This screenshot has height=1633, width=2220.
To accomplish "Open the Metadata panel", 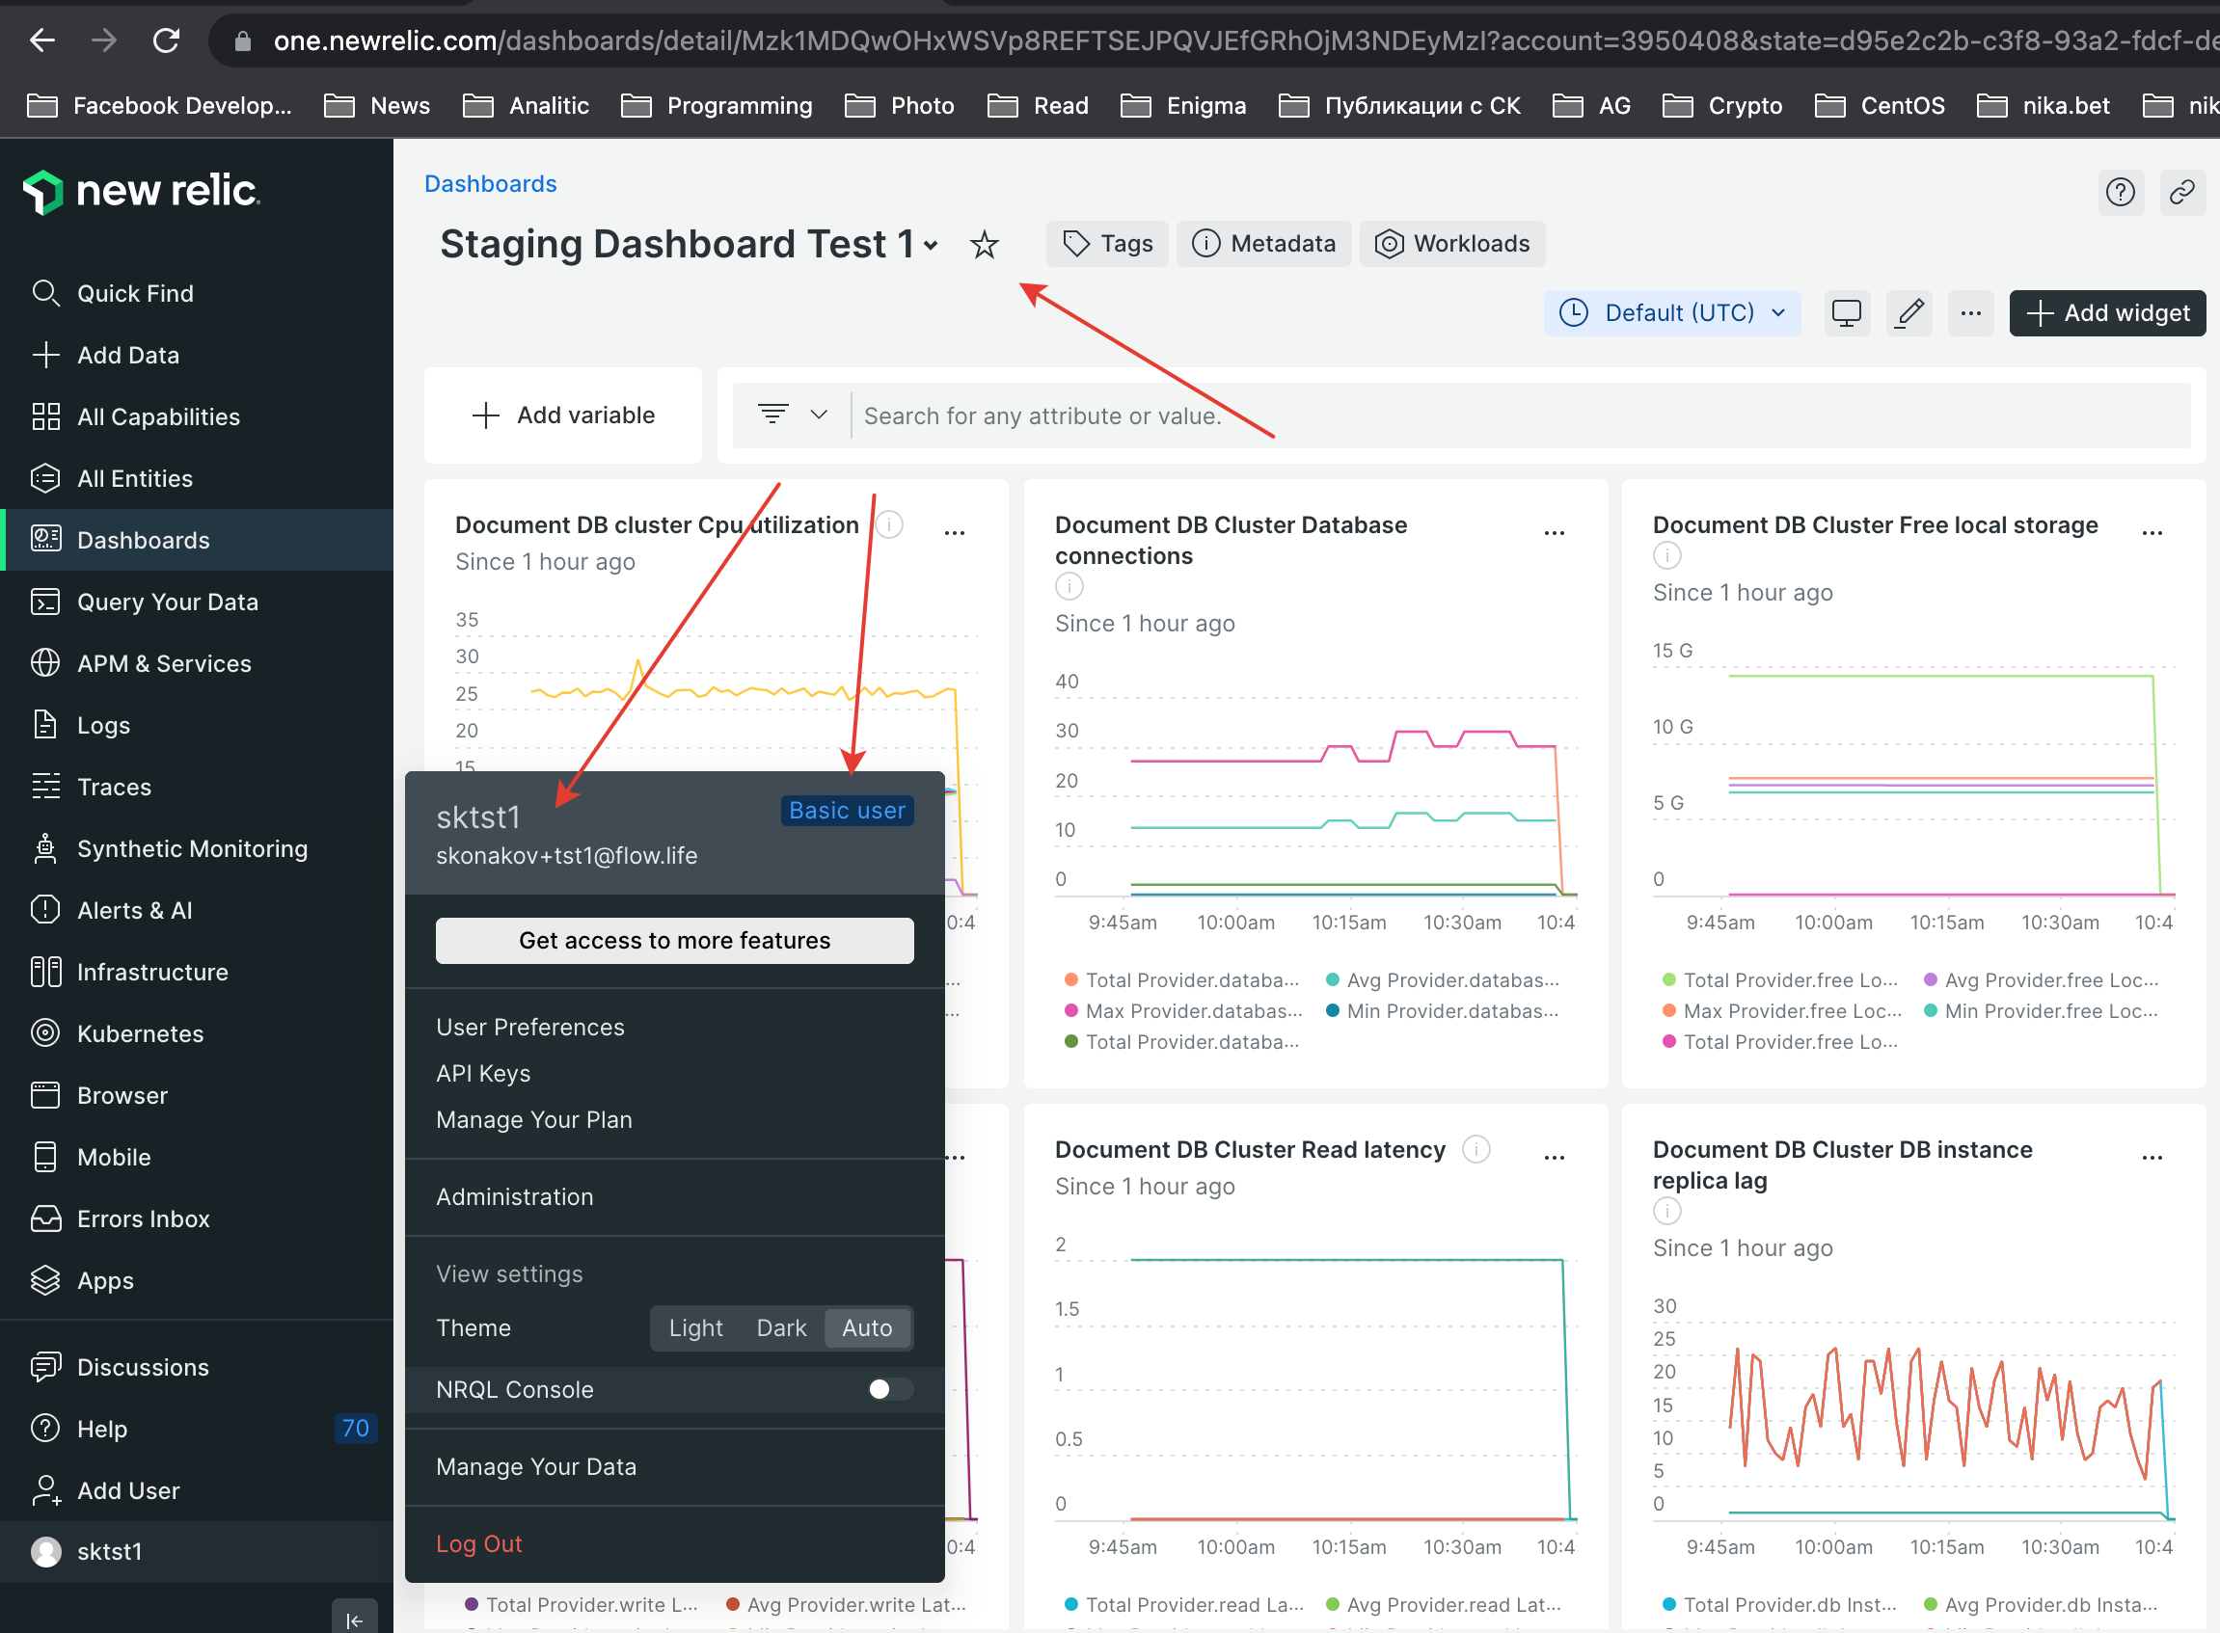I will pyautogui.click(x=1263, y=244).
